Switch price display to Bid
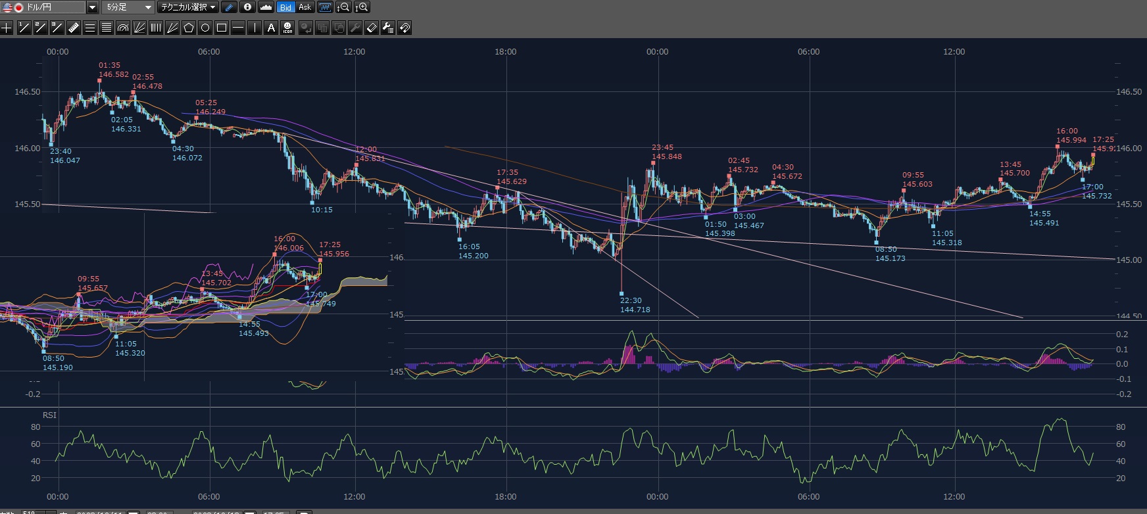 tap(285, 7)
